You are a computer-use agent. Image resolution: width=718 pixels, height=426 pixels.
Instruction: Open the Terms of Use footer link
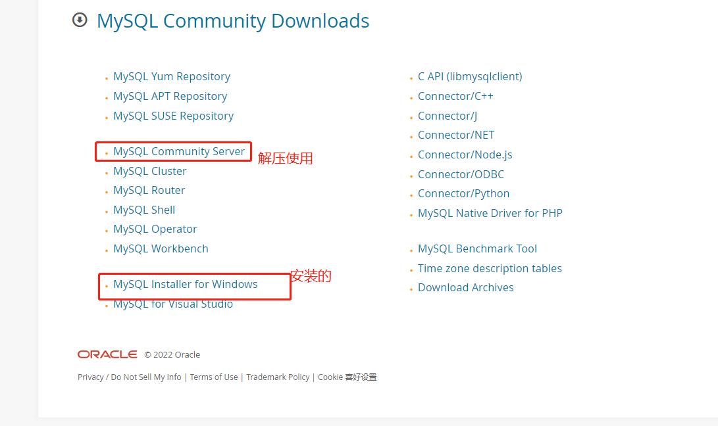214,377
